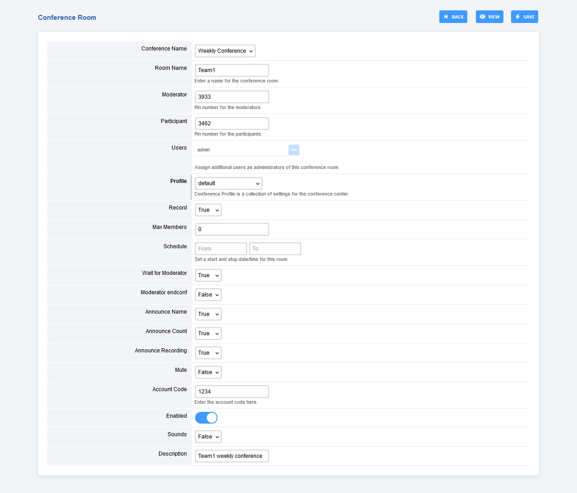The image size is (577, 493).
Task: Click the Room Name text field
Action: tap(232, 70)
